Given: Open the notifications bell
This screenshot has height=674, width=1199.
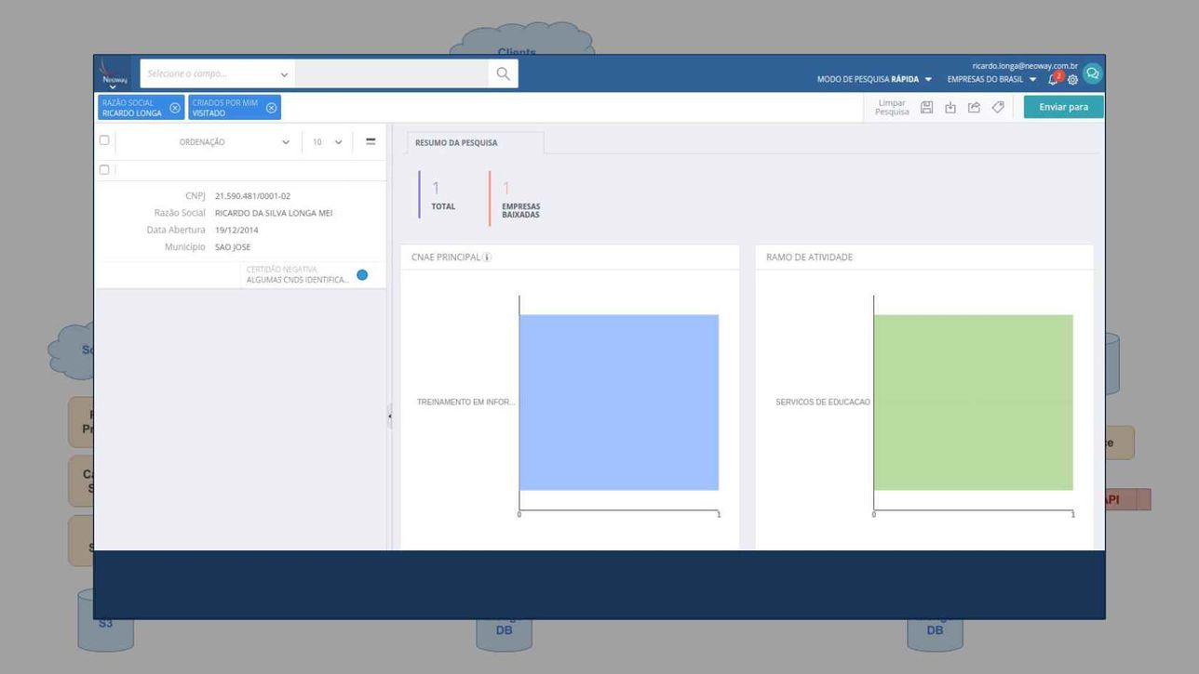Looking at the screenshot, I should [x=1053, y=80].
